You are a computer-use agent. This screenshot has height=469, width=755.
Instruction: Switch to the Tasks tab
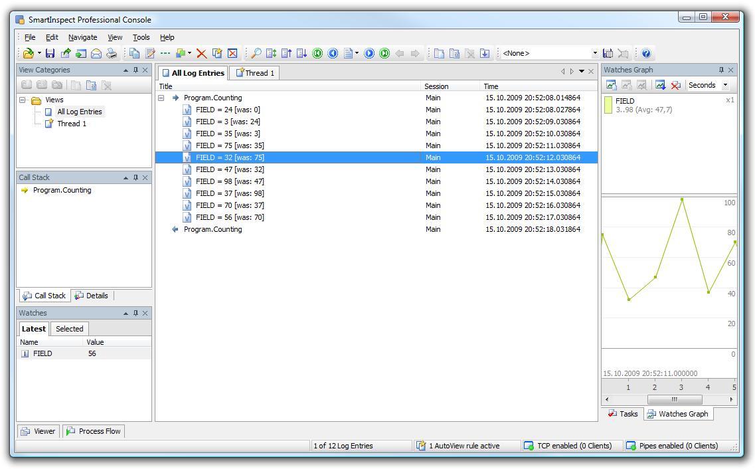coord(623,414)
